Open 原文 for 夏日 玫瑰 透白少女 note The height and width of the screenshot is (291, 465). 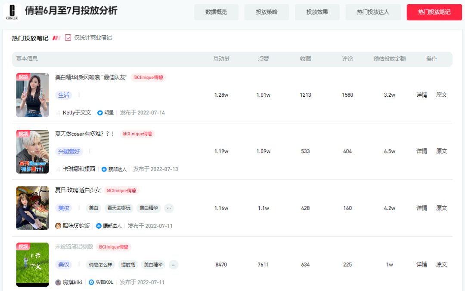(x=442, y=208)
